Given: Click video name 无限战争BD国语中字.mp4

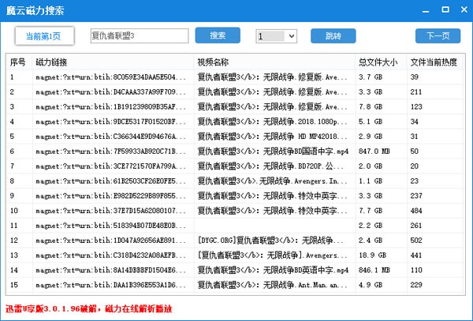Looking at the screenshot, I should (x=273, y=151).
